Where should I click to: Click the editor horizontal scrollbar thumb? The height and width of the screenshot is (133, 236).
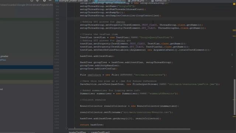129,129
